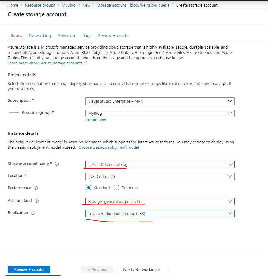Open the Tags tab
Image resolution: width=268 pixels, height=280 pixels.
click(x=87, y=36)
